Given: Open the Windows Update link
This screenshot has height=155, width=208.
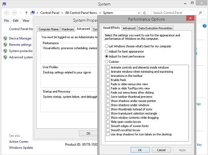Looking at the screenshot, I should point(21,148).
